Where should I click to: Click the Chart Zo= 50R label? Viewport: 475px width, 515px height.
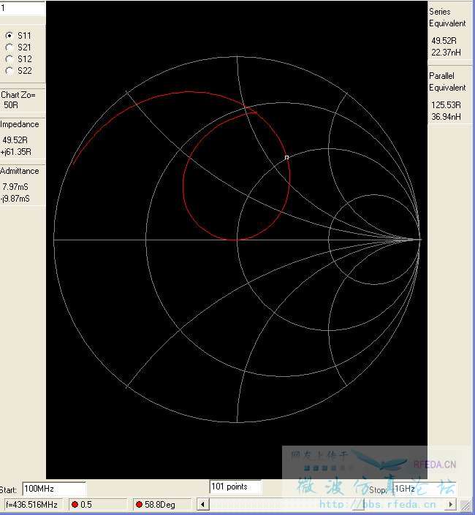(x=18, y=100)
